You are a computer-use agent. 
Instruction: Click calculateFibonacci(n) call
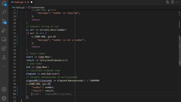click(x=54, y=60)
